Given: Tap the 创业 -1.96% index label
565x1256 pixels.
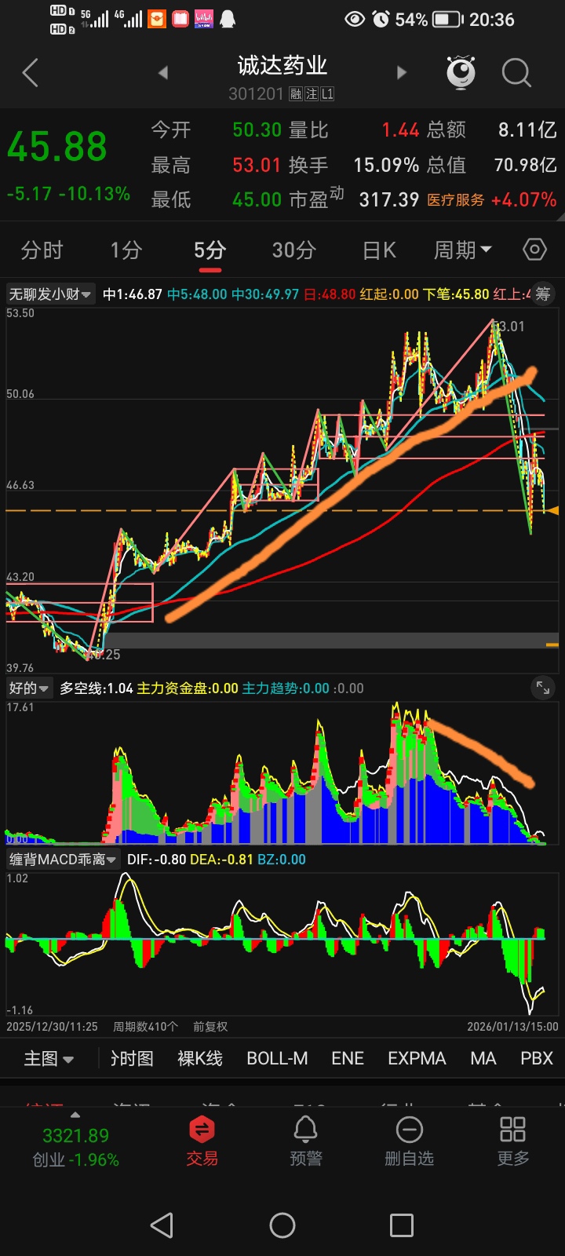Looking at the screenshot, I should pyautogui.click(x=76, y=1159).
